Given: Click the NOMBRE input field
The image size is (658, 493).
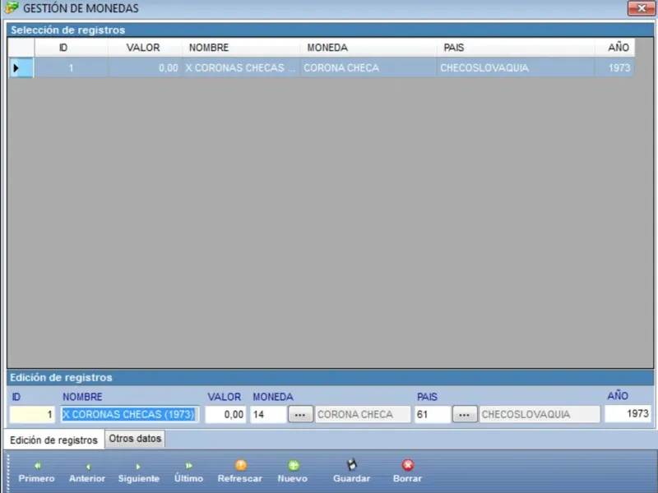Looking at the screenshot, I should tap(130, 414).
